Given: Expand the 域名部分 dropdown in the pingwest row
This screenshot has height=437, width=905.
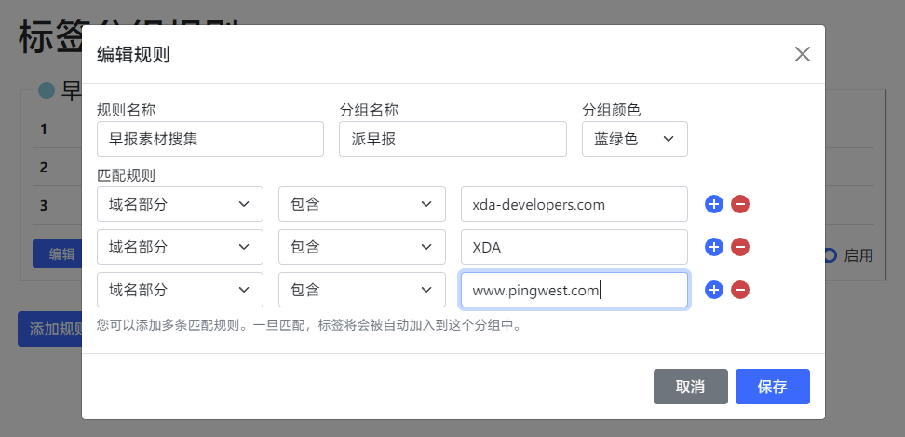Looking at the screenshot, I should (180, 290).
